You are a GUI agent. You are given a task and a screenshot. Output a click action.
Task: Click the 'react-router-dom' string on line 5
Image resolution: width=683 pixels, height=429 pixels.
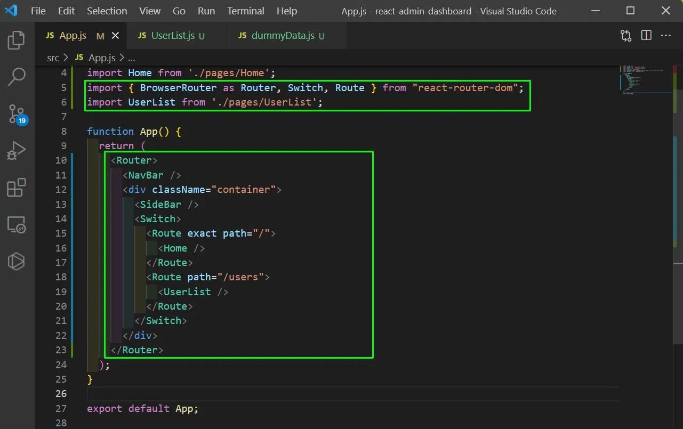click(x=465, y=87)
